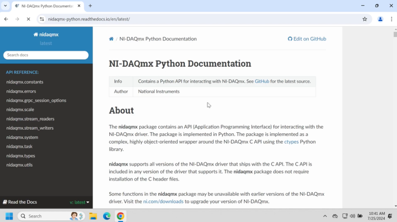Open nidaqmx.task reference
Viewport: 397px width, 222px height.
click(x=20, y=147)
